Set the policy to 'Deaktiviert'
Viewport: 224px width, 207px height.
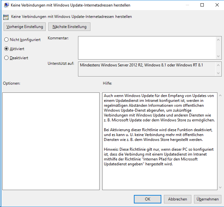click(x=6, y=58)
